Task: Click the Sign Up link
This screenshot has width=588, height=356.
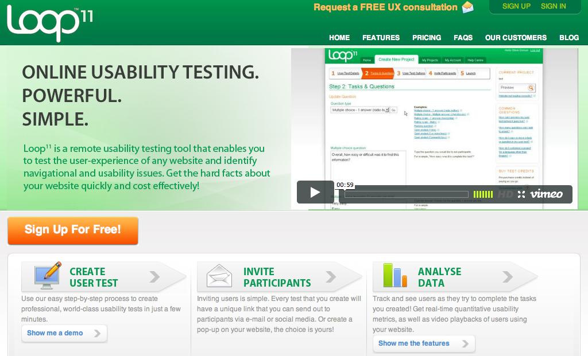Action: click(516, 6)
